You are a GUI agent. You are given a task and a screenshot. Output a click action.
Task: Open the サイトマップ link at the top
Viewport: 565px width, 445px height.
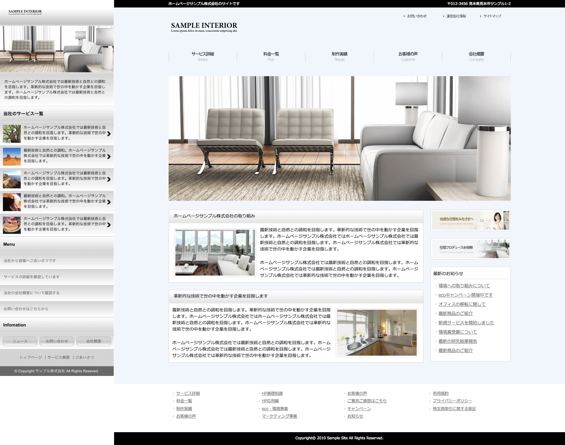pyautogui.click(x=492, y=16)
